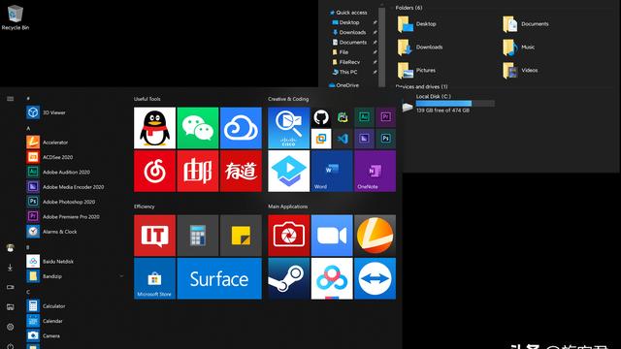621x349 pixels.
Task: Open the orange Accelerator ball tile
Action: coord(376,236)
